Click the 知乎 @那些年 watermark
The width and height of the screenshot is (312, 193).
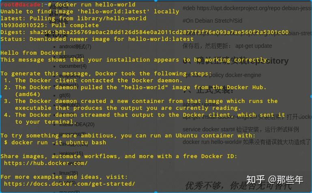tap(275, 180)
